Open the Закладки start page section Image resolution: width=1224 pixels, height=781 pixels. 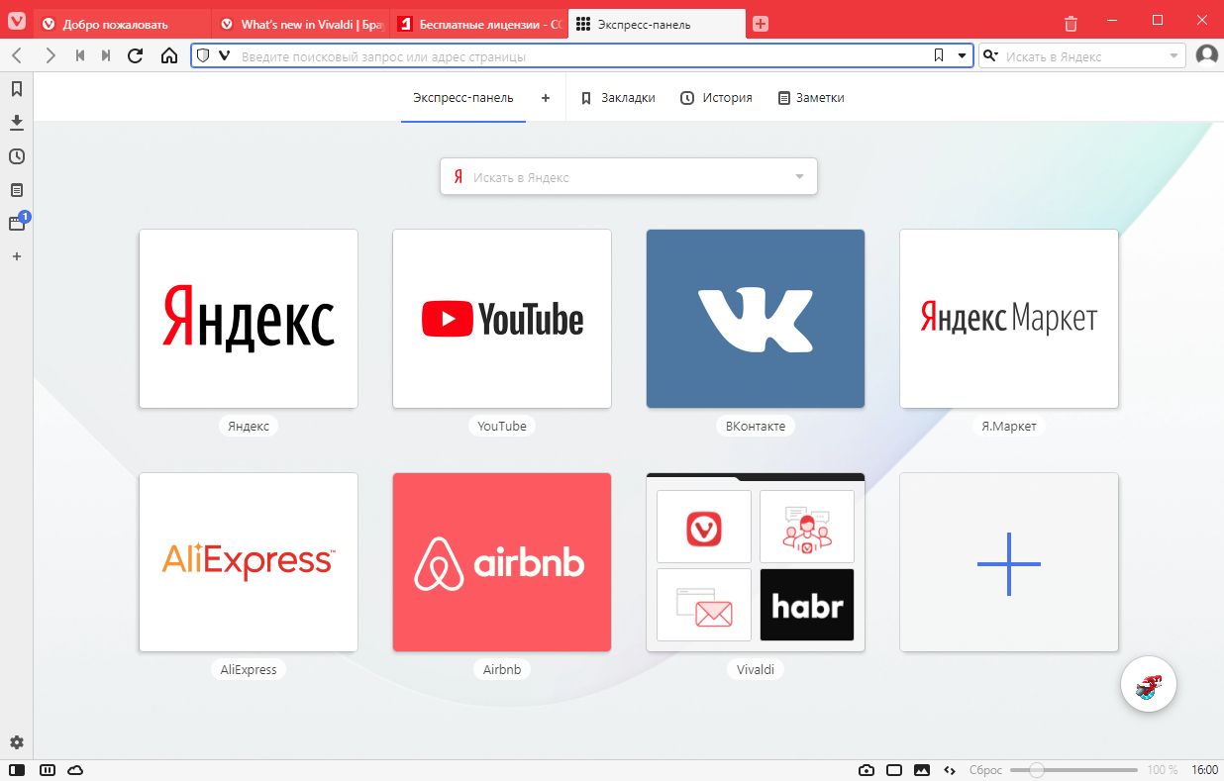pyautogui.click(x=618, y=98)
